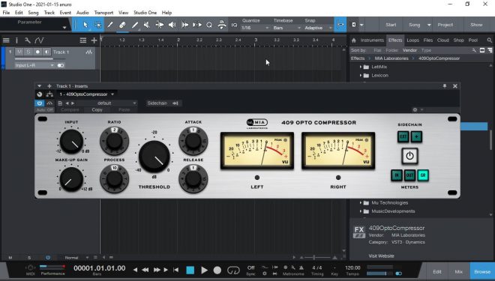495x281 pixels.
Task: Switch to the Instruments browser tab
Action: [x=372, y=40]
